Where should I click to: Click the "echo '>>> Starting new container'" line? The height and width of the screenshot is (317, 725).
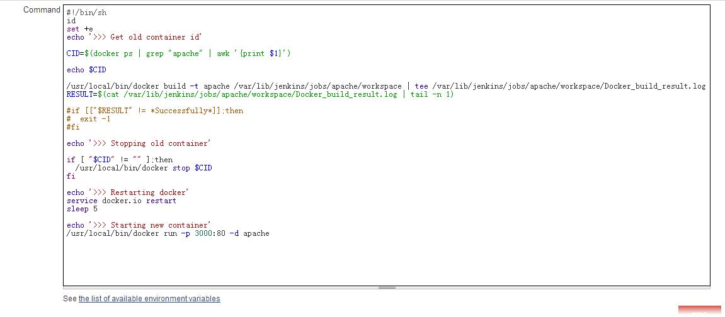tap(139, 225)
